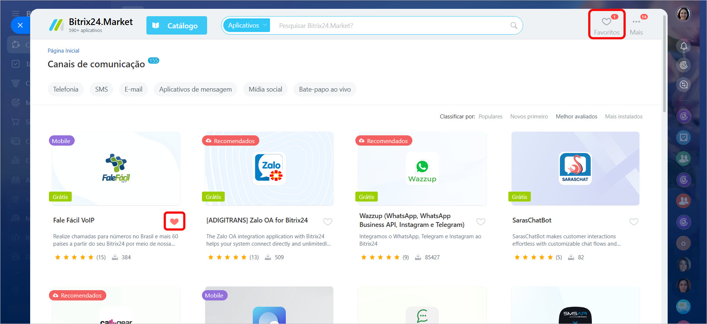Open the Mais three-dots menu
This screenshot has height=324, width=707.
pyautogui.click(x=636, y=22)
